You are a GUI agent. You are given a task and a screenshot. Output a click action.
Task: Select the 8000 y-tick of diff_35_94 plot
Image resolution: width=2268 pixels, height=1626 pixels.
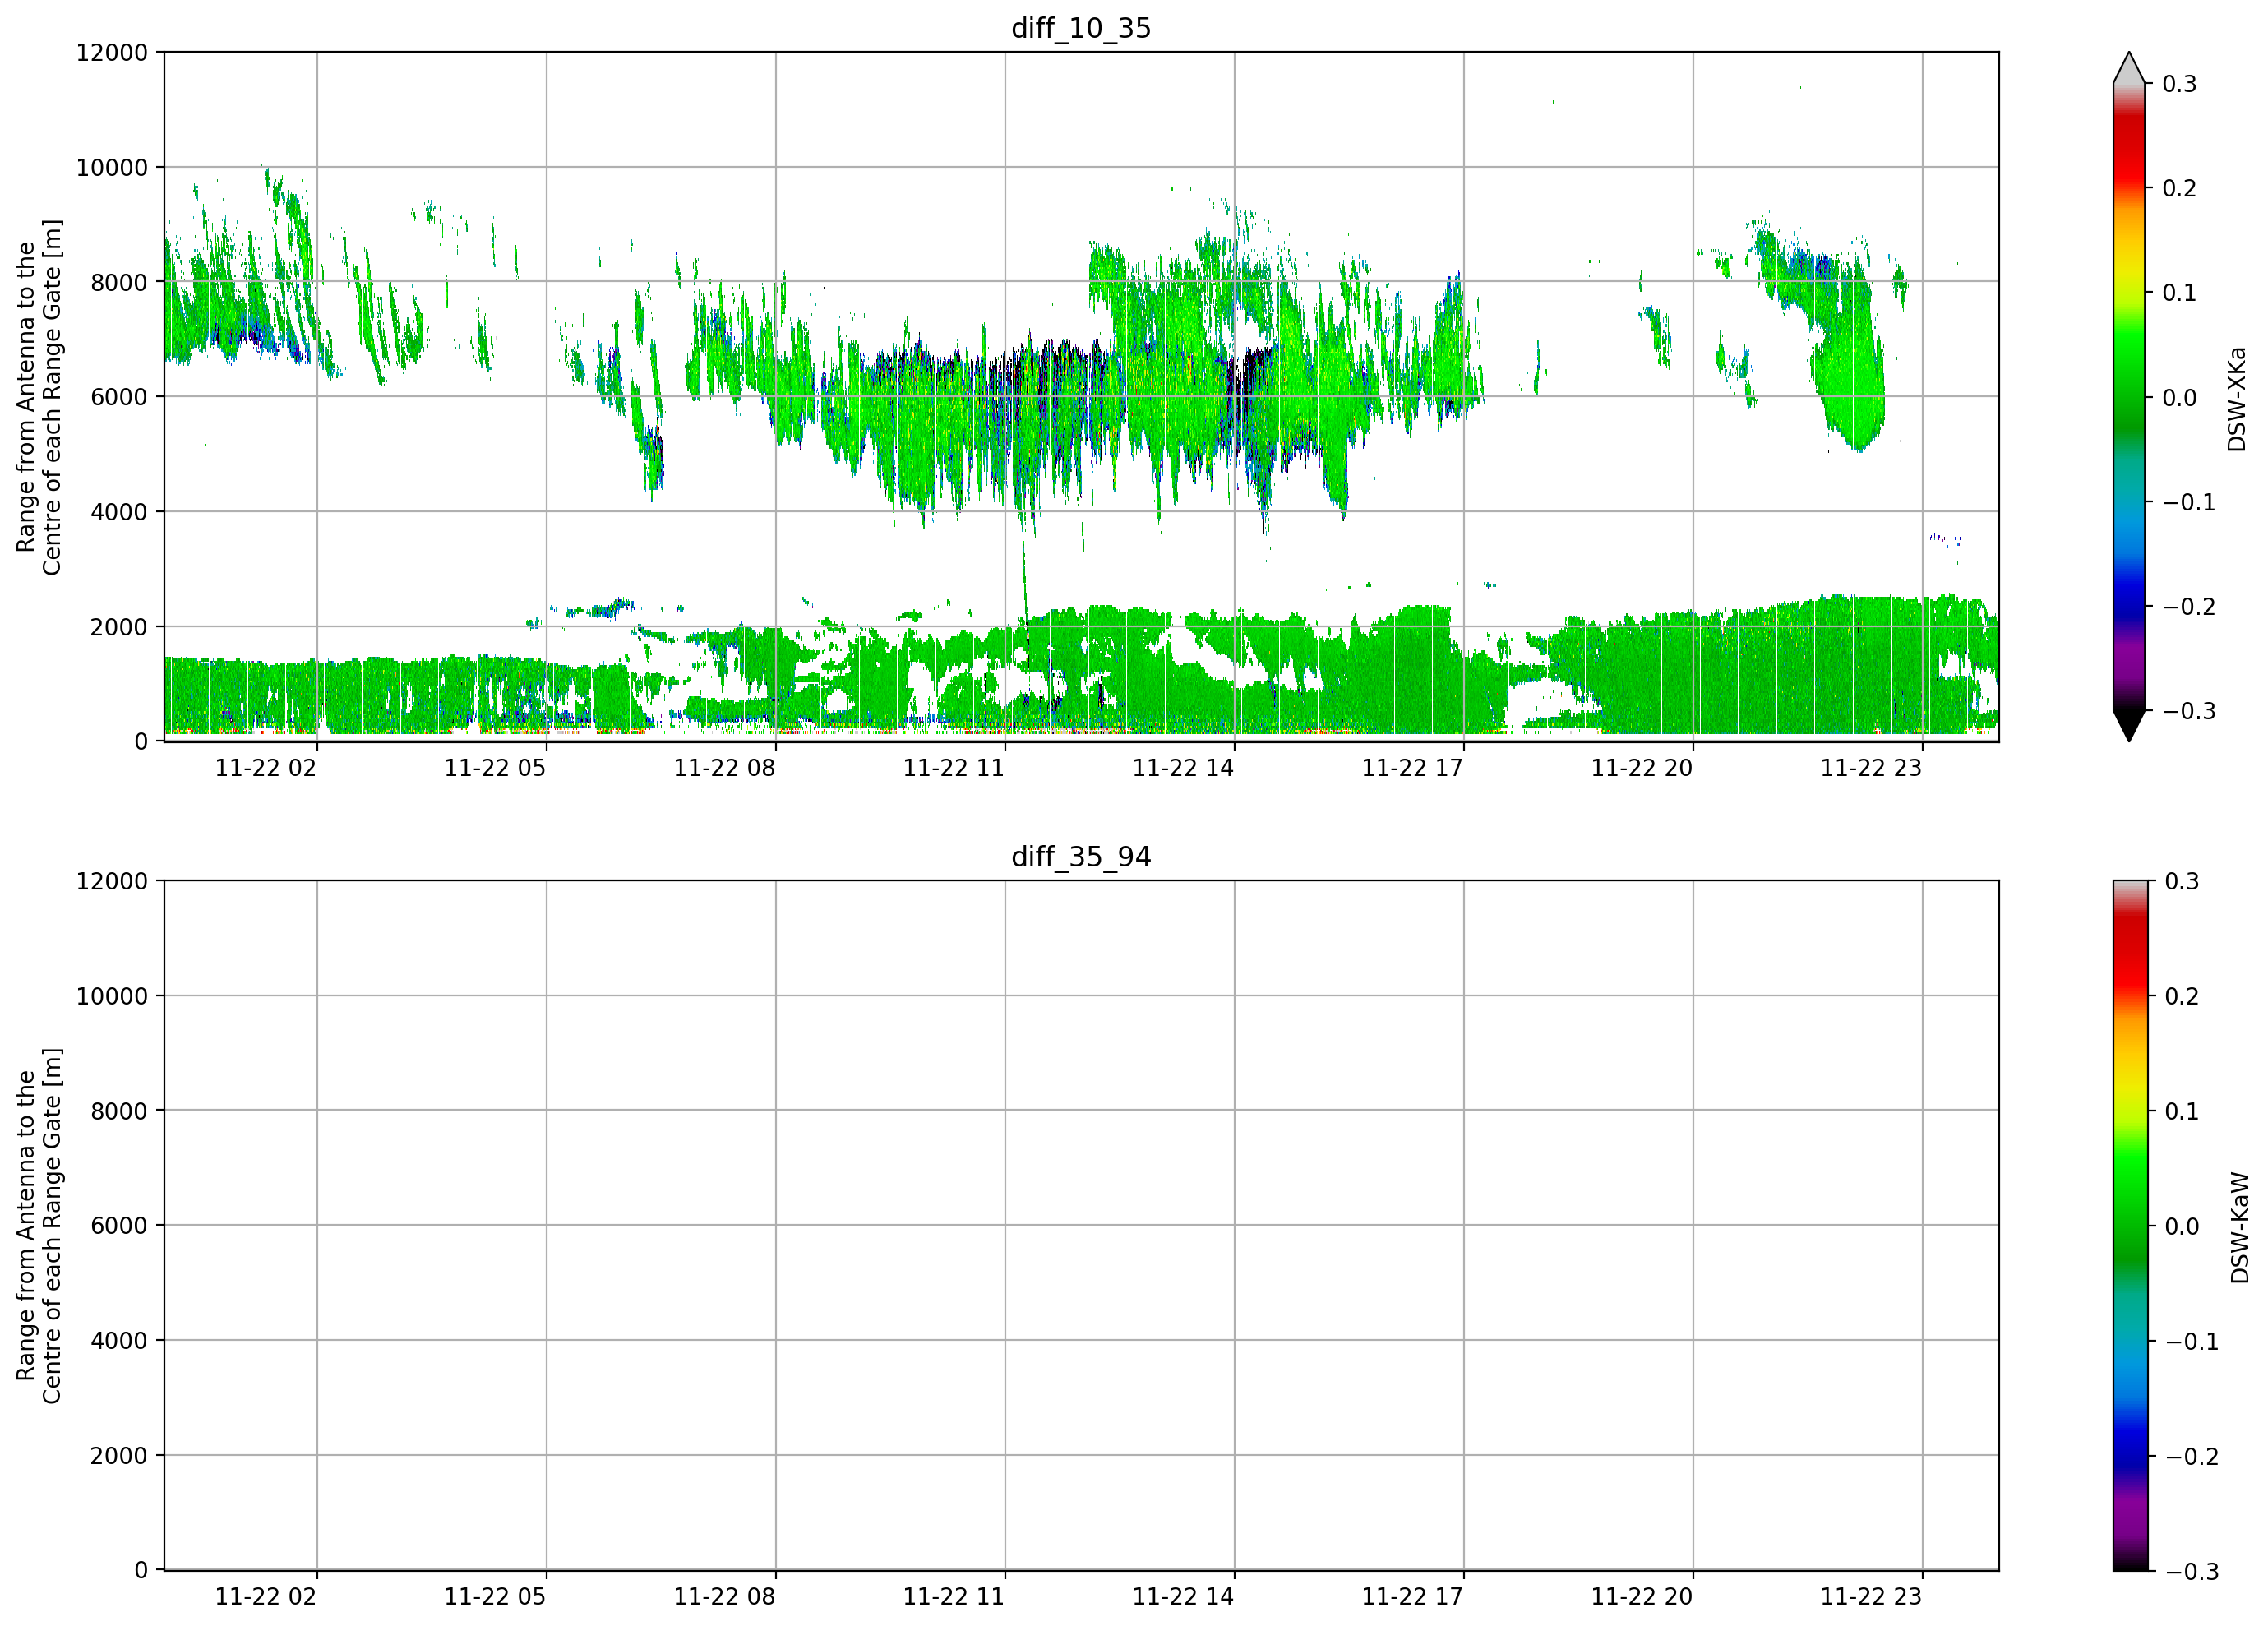[119, 1111]
